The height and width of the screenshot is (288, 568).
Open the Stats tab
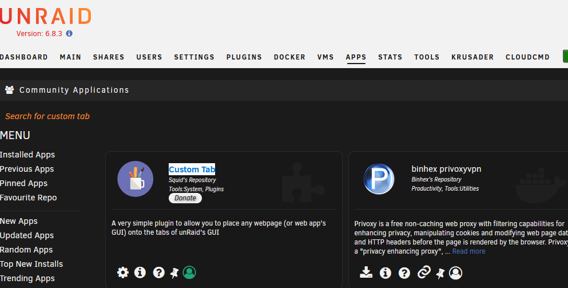[390, 57]
